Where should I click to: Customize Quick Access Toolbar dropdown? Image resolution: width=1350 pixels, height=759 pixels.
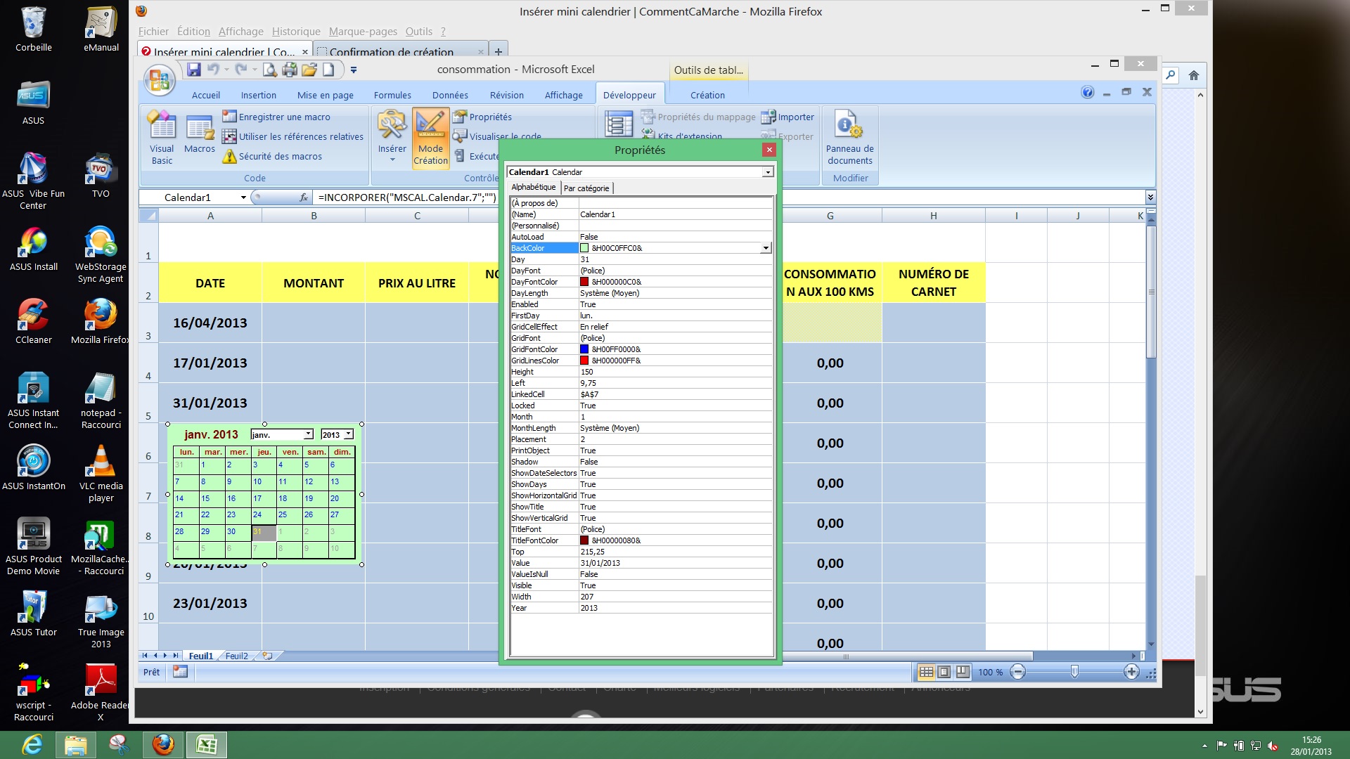tap(354, 70)
